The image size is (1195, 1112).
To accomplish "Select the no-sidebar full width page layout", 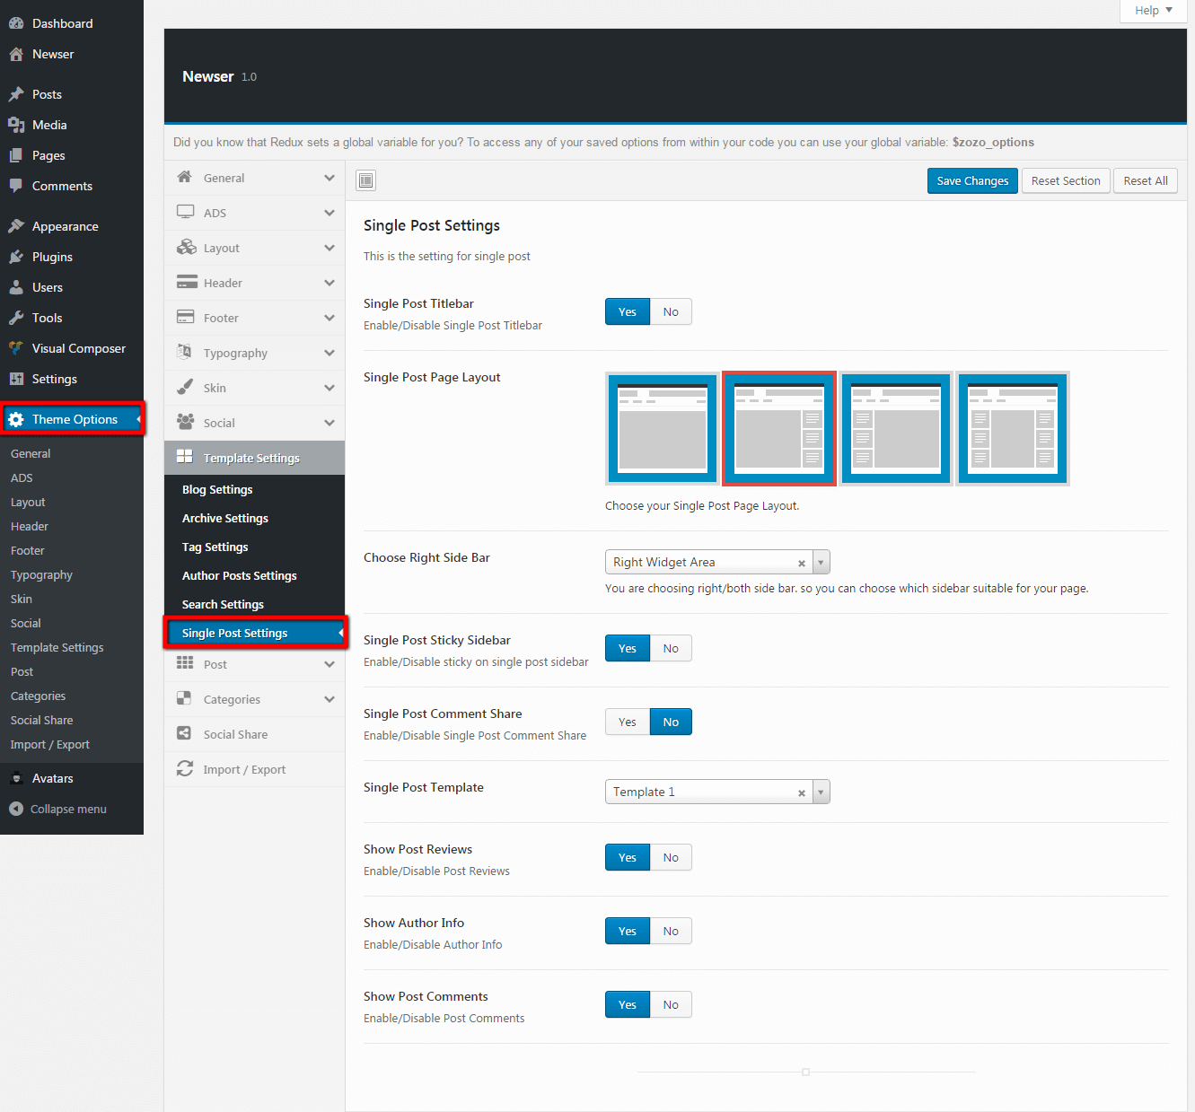I will point(663,429).
